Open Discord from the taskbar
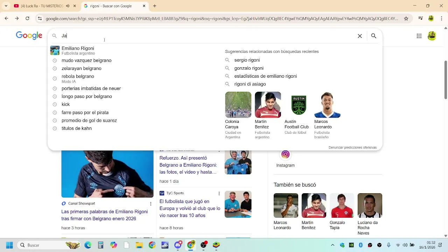 click(x=178, y=245)
